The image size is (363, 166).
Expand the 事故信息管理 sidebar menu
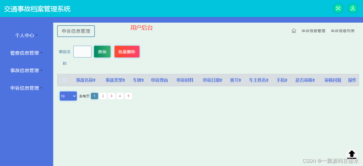point(27,70)
